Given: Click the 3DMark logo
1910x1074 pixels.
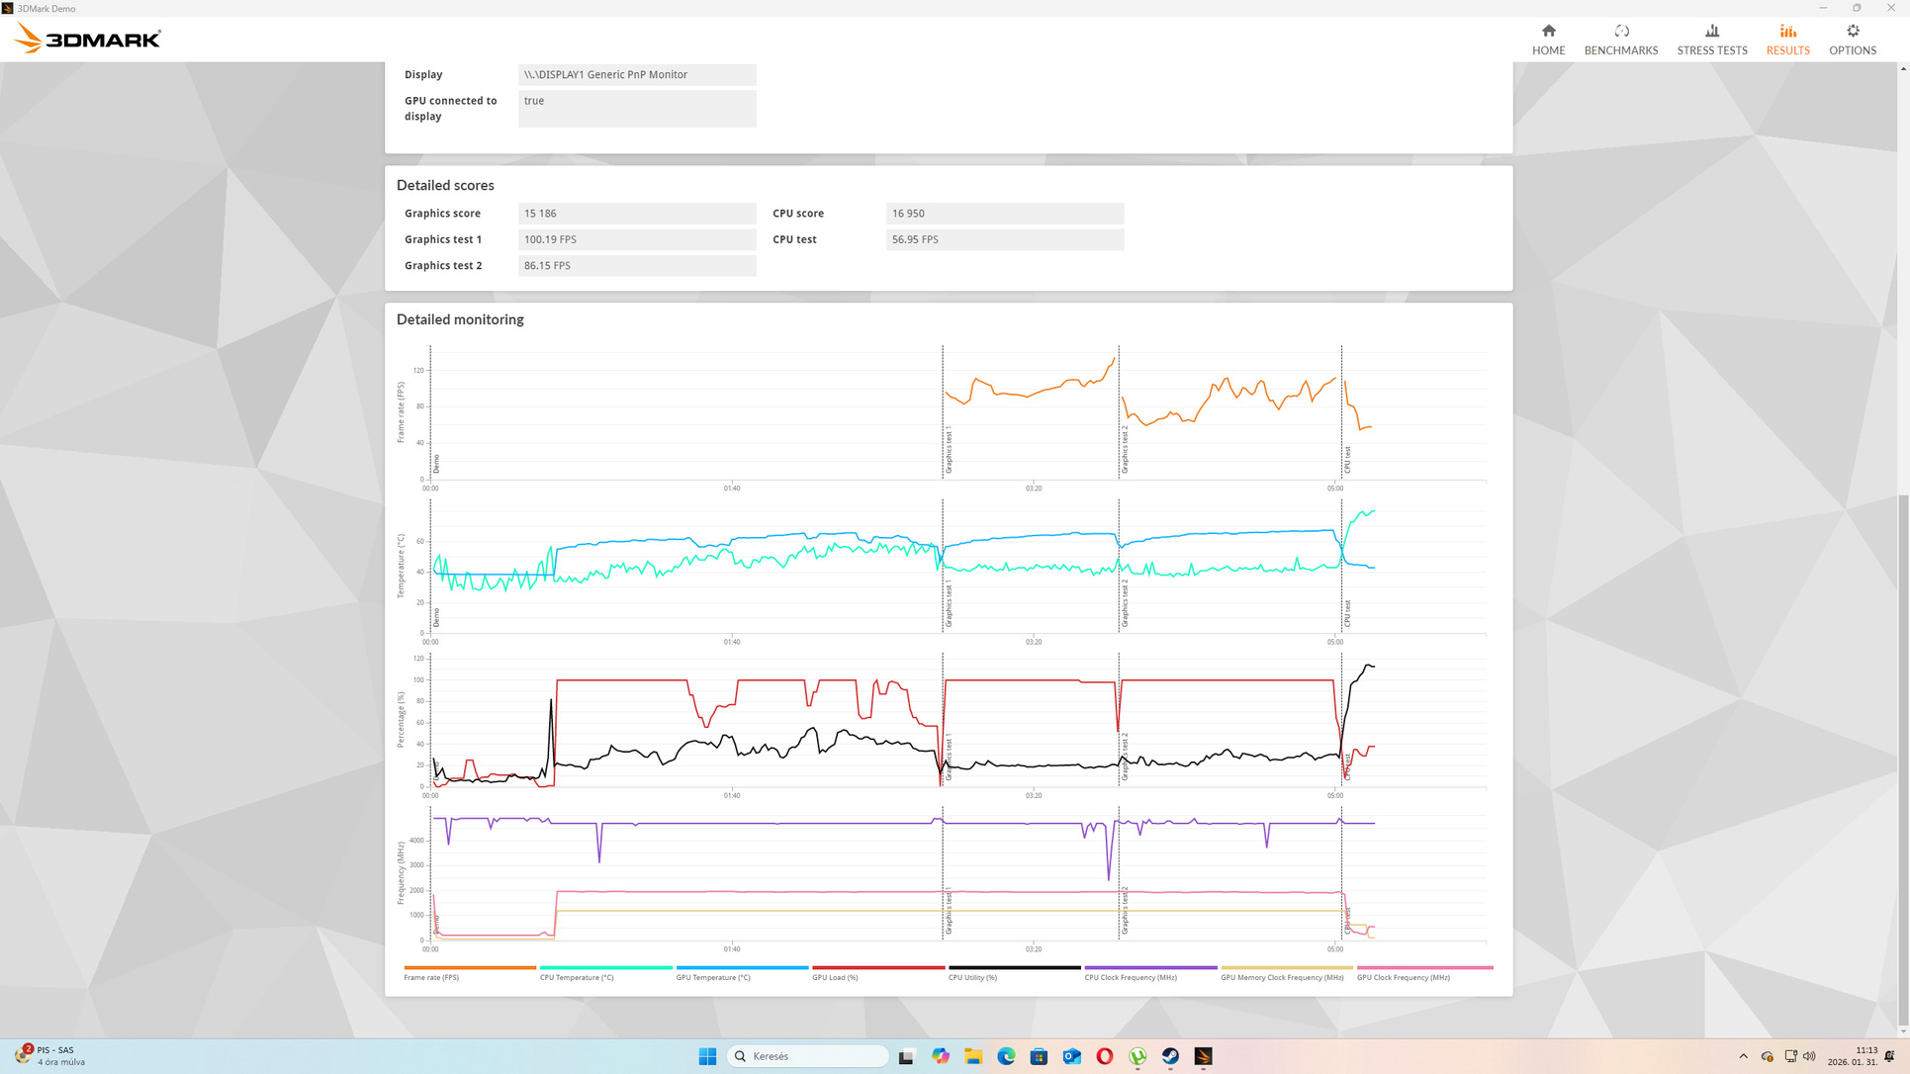Looking at the screenshot, I should coord(87,39).
